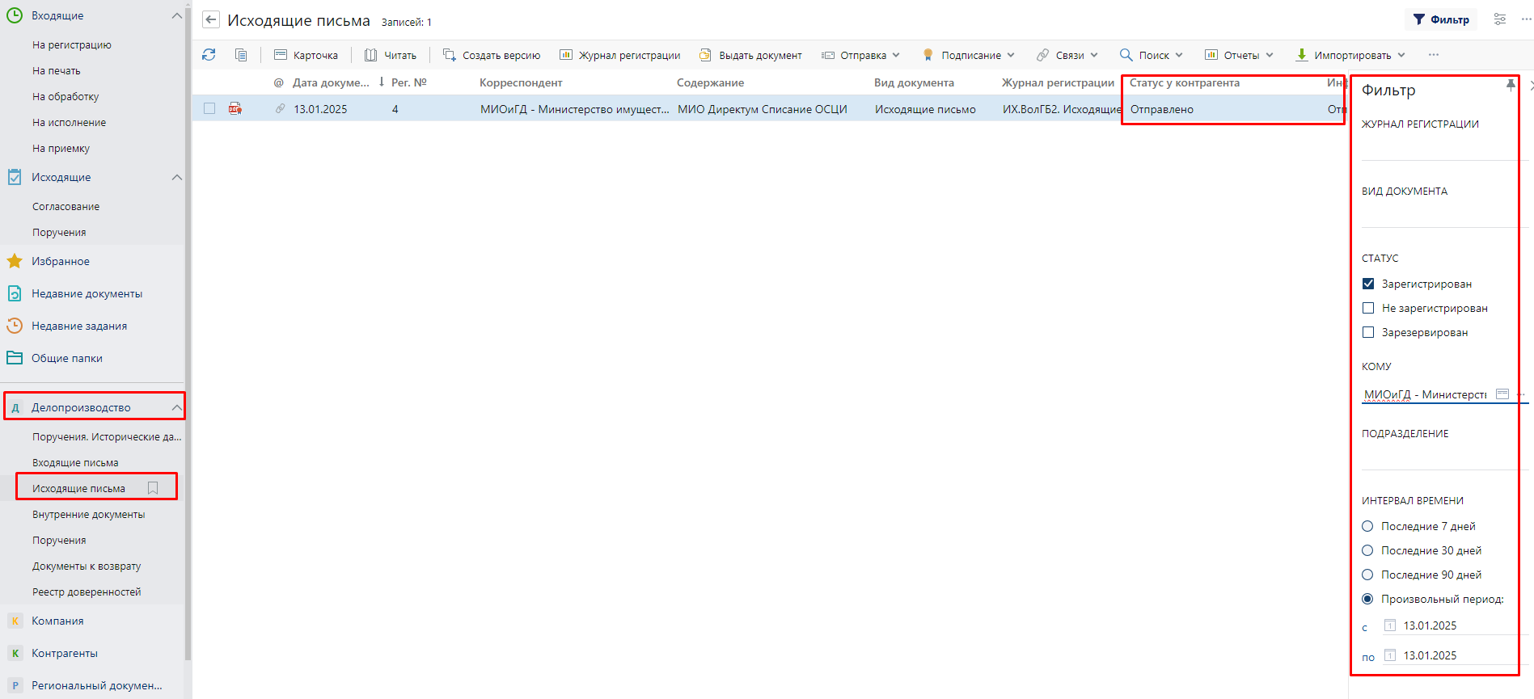Image resolution: width=1534 pixels, height=699 pixels.
Task: Click the calendar icon for start date
Action: [1390, 625]
